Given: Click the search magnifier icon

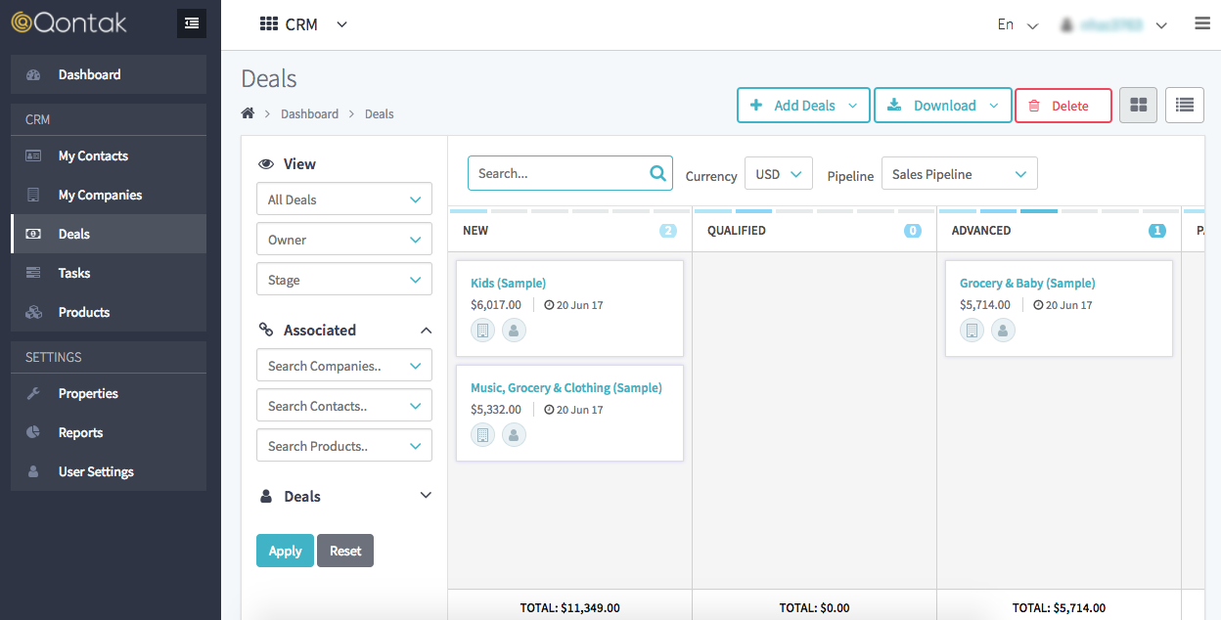Looking at the screenshot, I should pyautogui.click(x=658, y=173).
